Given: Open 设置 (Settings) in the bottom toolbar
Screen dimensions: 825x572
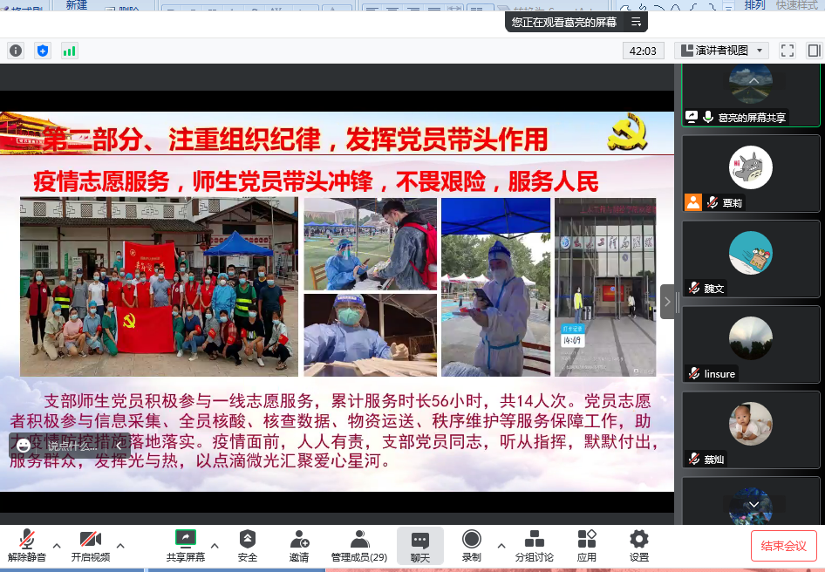Looking at the screenshot, I should [639, 546].
